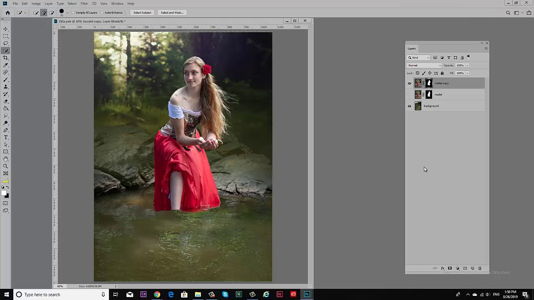
Task: Go to Photoshop Home screen
Action: point(8,12)
